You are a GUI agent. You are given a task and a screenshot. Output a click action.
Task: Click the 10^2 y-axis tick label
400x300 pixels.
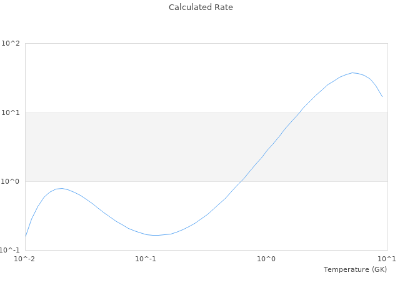click(x=11, y=44)
